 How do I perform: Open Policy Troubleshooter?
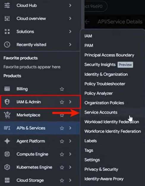pyautogui.click(x=105, y=84)
